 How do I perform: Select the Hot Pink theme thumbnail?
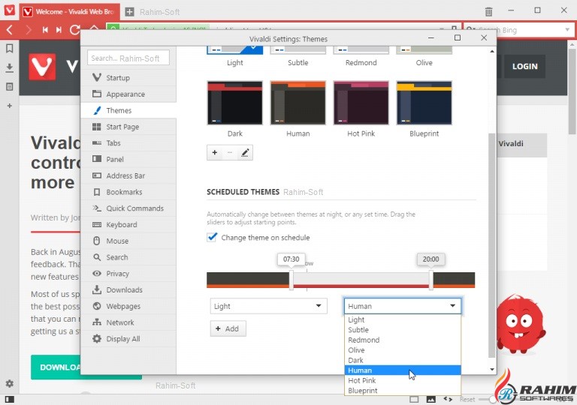click(x=361, y=103)
